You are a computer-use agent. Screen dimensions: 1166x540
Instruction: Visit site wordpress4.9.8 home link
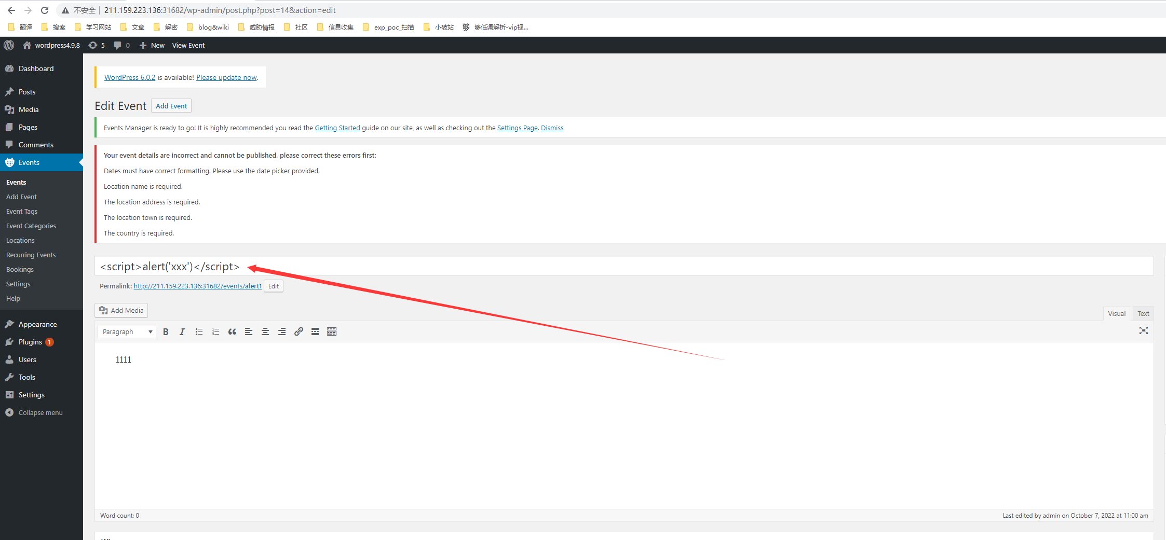(x=51, y=45)
